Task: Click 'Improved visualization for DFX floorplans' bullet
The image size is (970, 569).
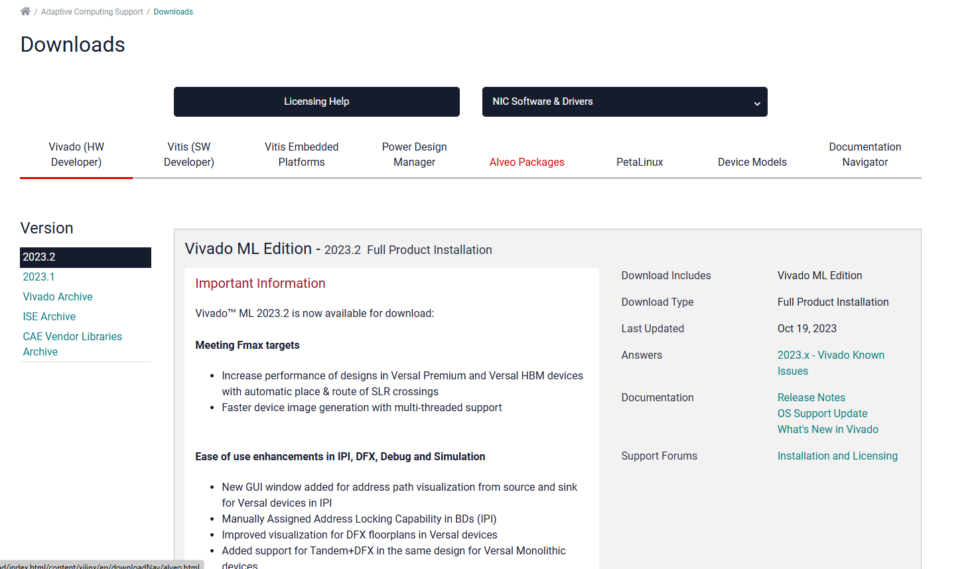Action: point(360,535)
